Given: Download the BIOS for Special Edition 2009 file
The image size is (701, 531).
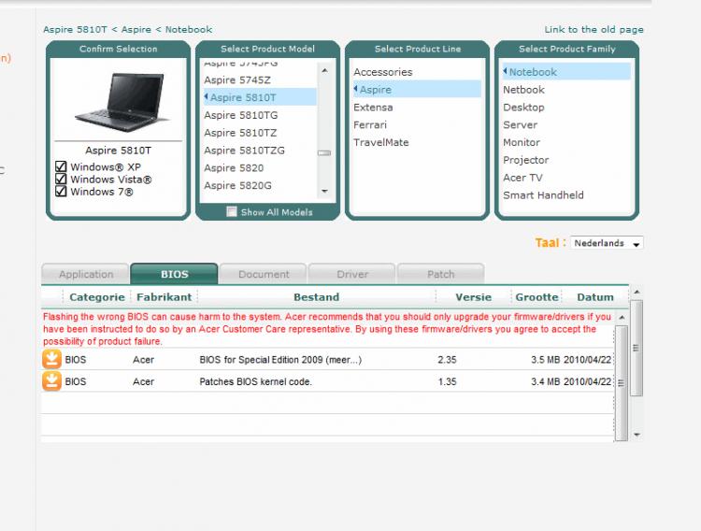Looking at the screenshot, I should pos(51,359).
